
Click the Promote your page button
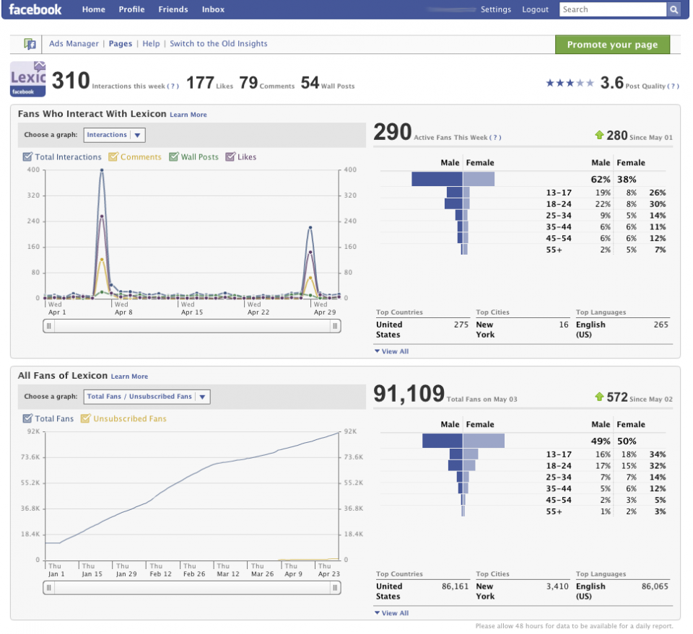[612, 44]
